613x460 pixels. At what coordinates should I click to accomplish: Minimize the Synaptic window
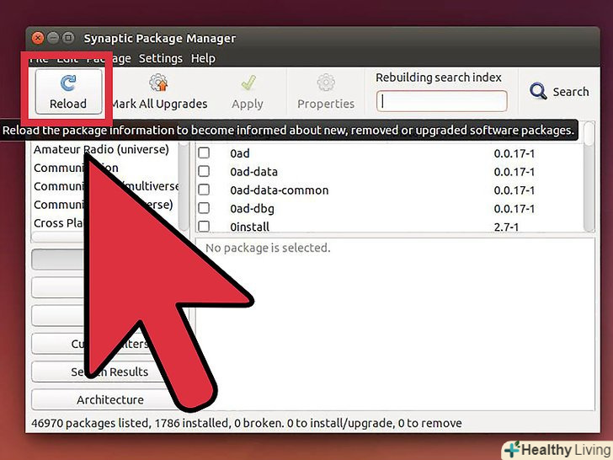(x=53, y=38)
